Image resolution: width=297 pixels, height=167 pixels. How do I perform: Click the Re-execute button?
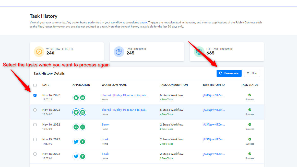229,73
